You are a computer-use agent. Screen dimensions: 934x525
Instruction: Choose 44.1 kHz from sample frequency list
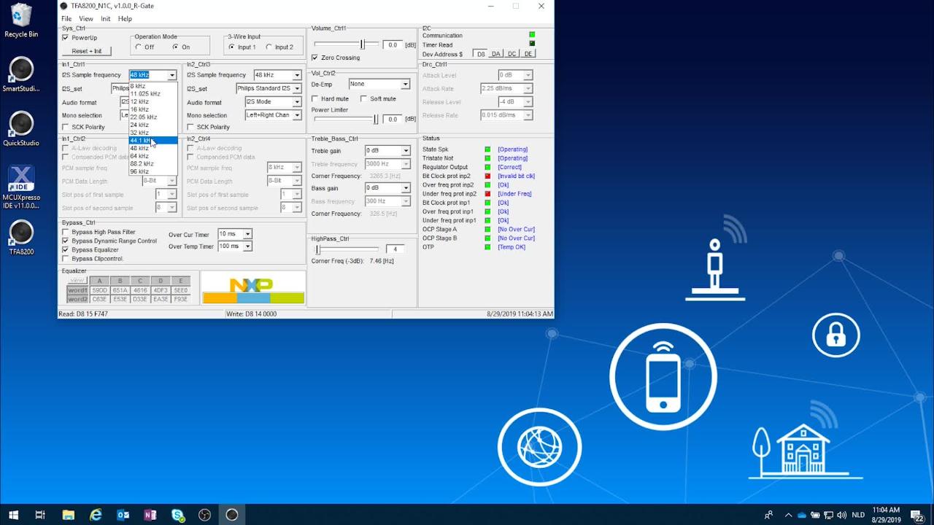pos(140,140)
